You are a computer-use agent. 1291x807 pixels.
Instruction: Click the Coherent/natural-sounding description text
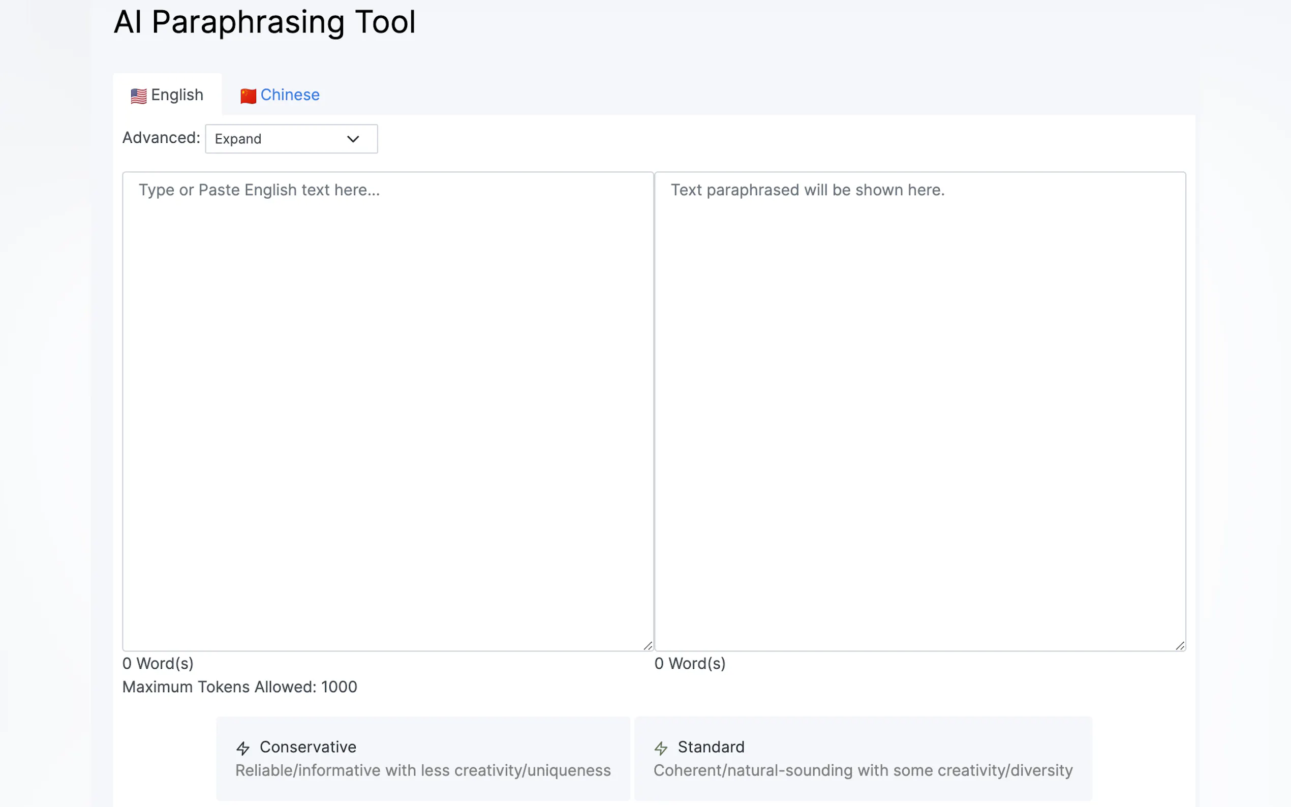(x=863, y=771)
